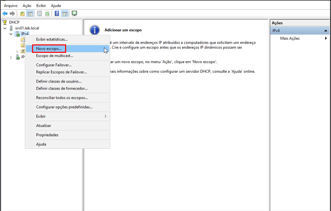Image resolution: width=331 pixels, height=211 pixels.
Task: Toggle the Action pane visibility button
Action: coord(64,13)
